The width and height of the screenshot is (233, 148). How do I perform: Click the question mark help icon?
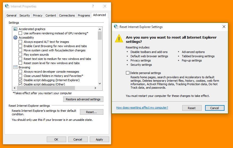point(93,6)
